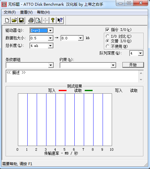Click the status bar text 需要帮助, 请按 F1

(x=17, y=164)
